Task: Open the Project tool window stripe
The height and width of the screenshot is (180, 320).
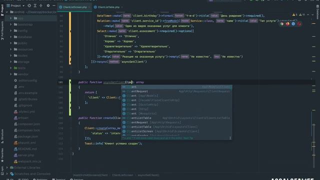Action: click(2, 10)
